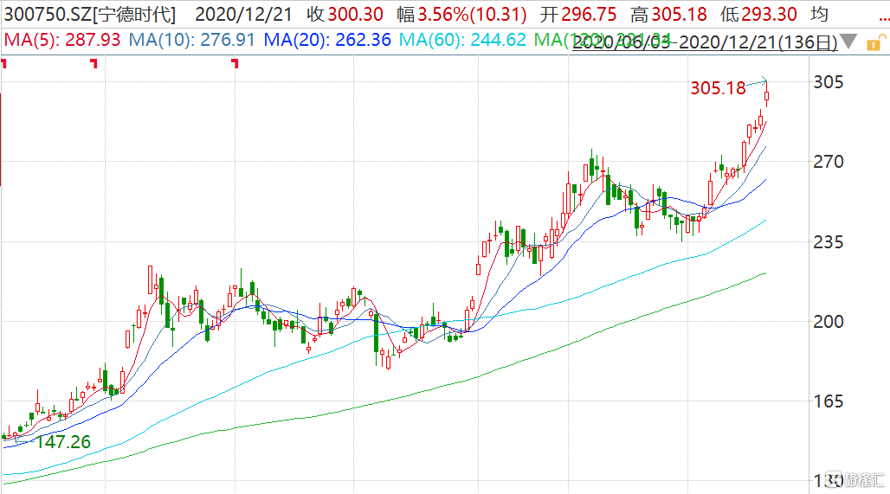
Task: Click the 305.18 high price annotation
Action: coord(718,88)
